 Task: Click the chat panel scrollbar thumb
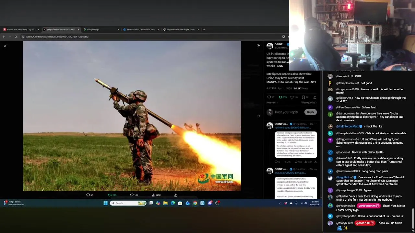coord(413,219)
